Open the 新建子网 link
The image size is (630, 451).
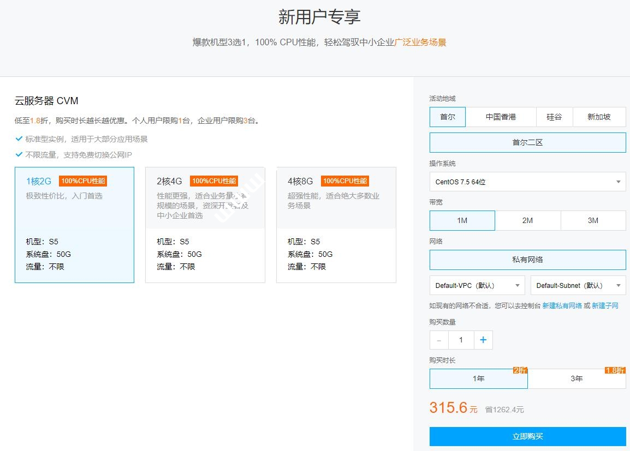(605, 306)
